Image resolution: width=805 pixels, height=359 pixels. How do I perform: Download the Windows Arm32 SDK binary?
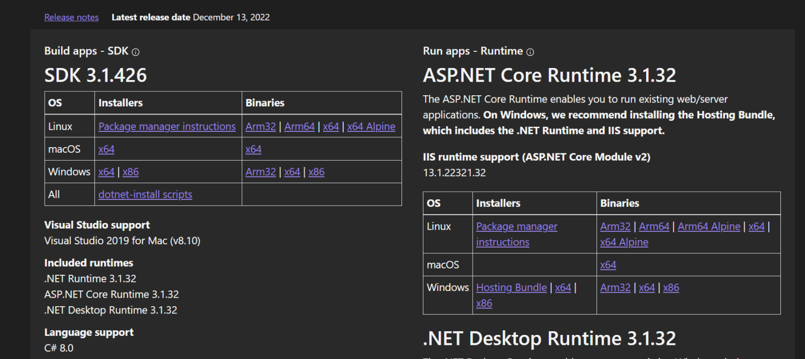coord(260,172)
